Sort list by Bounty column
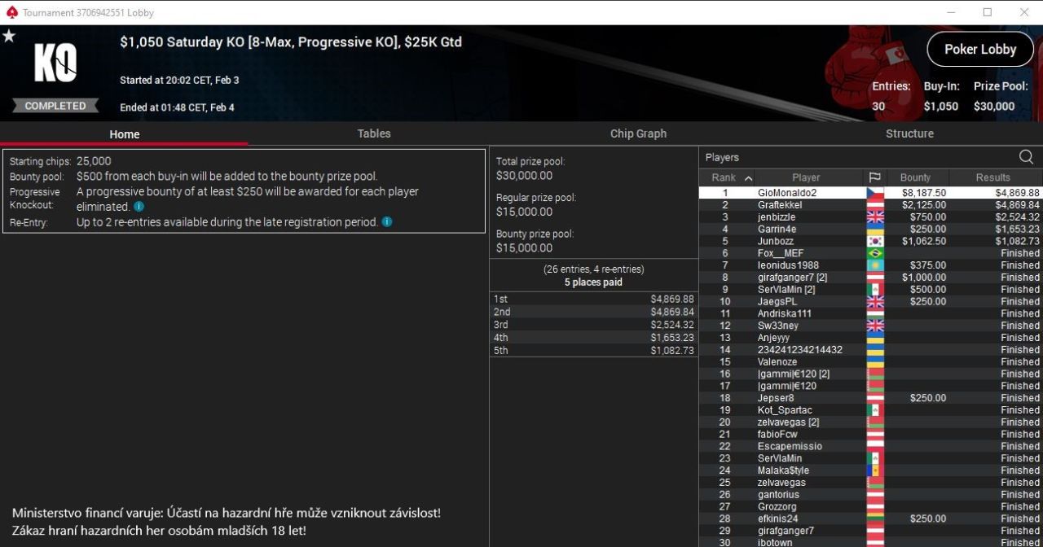The width and height of the screenshot is (1043, 547). click(x=915, y=177)
